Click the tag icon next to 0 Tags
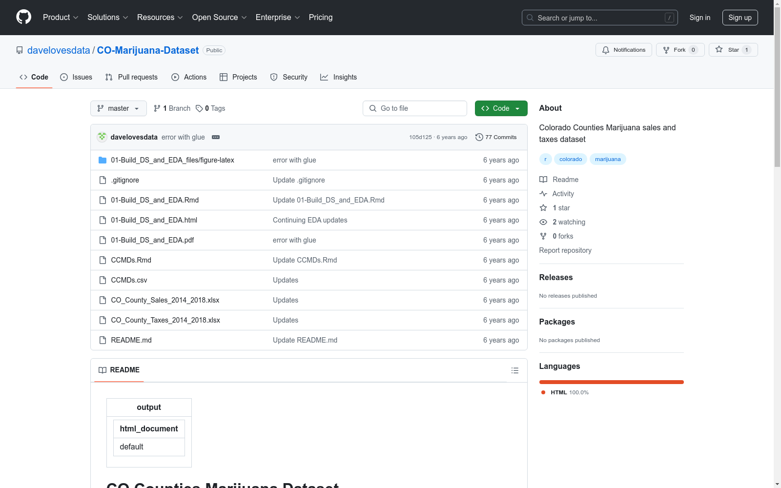The image size is (781, 488). click(199, 108)
